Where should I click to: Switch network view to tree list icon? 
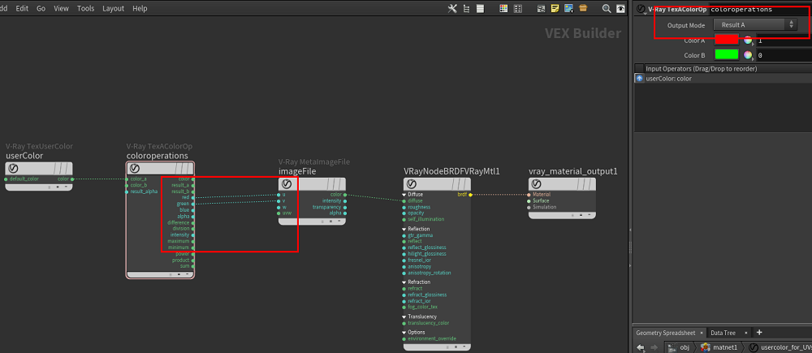pos(467,8)
